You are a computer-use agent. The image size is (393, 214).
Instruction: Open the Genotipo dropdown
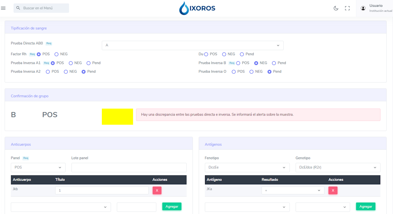point(338,167)
